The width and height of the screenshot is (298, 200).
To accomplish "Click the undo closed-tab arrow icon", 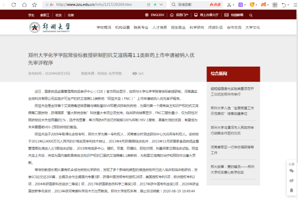I will click(284, 5).
